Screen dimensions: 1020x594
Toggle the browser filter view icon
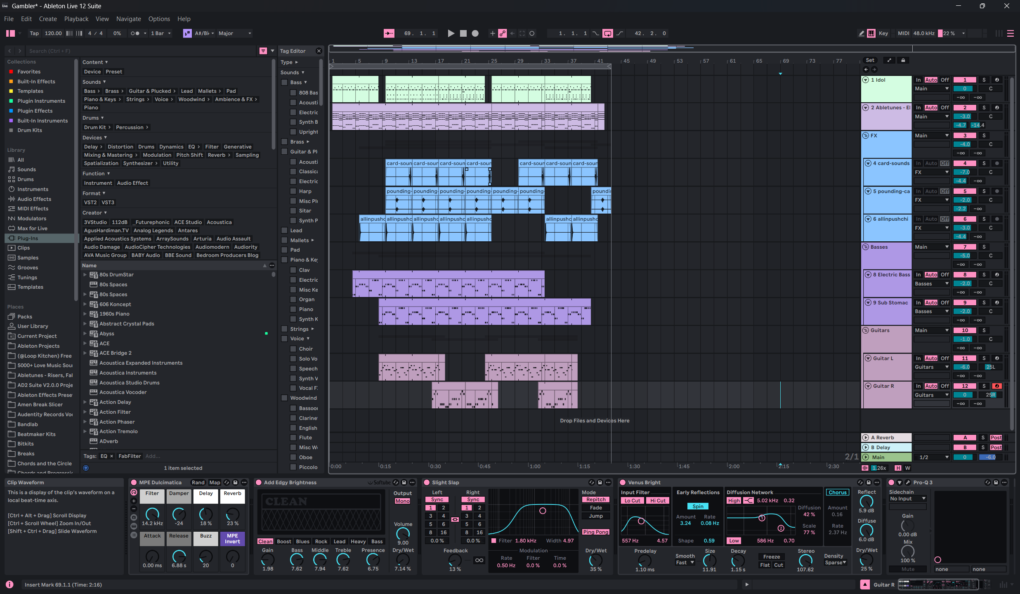click(x=263, y=51)
